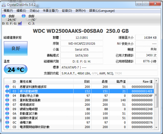Click the ID column header
Image resolution: width=163 pixels, height=134 pixels.
(14, 82)
